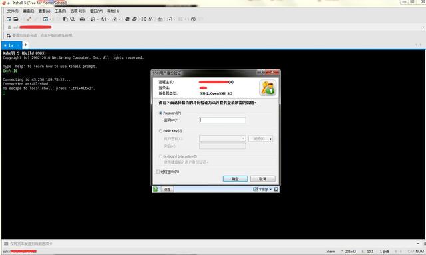Click the password input field
This screenshot has width=426, height=255.
click(x=222, y=120)
